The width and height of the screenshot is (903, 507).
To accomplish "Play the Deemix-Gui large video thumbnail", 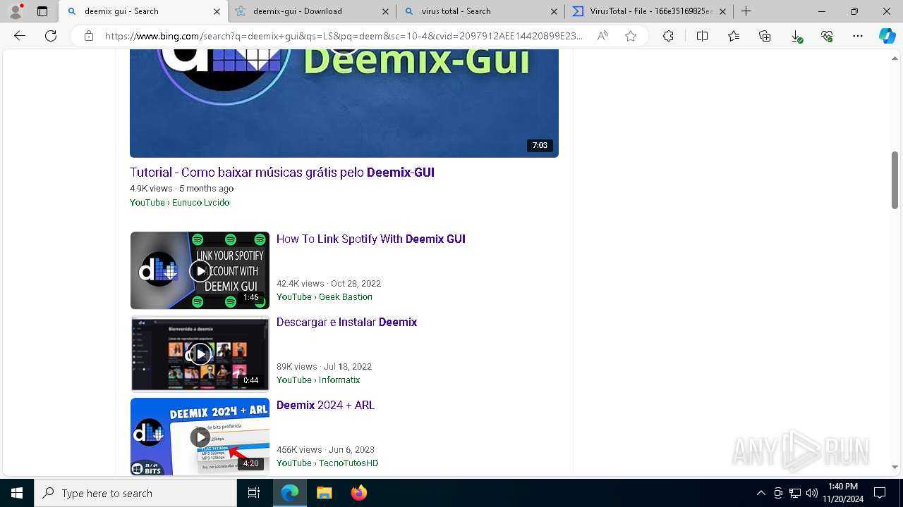I will coord(344,103).
